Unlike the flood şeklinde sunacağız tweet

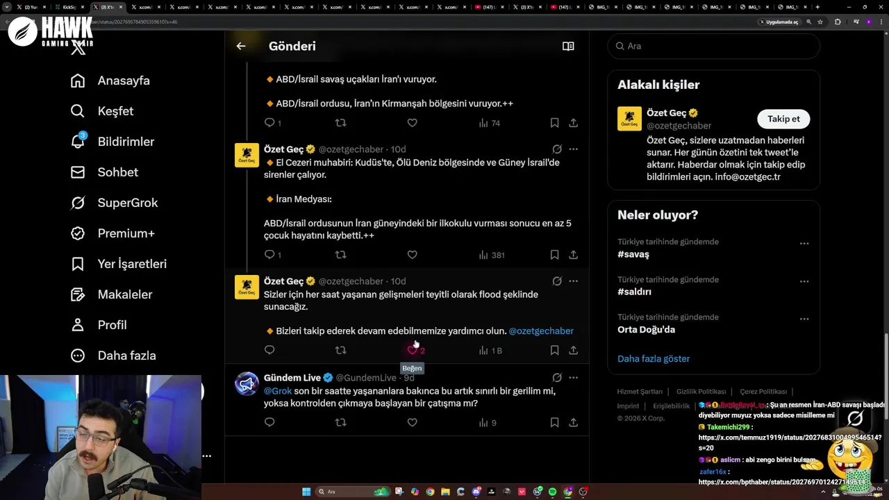click(x=416, y=351)
